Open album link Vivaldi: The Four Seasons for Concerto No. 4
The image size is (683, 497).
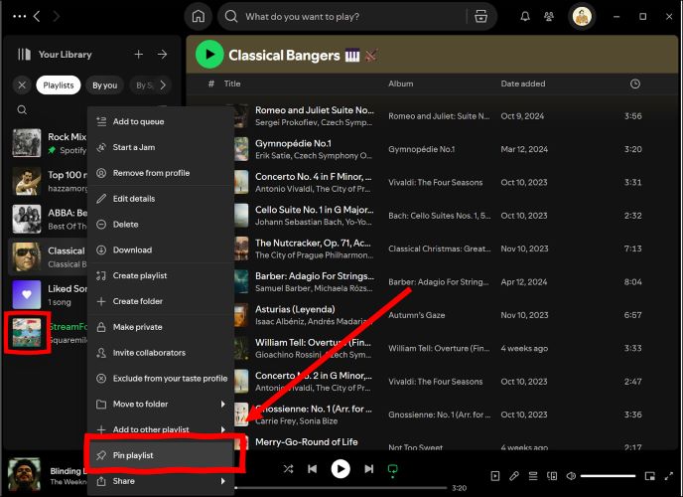pyautogui.click(x=436, y=182)
